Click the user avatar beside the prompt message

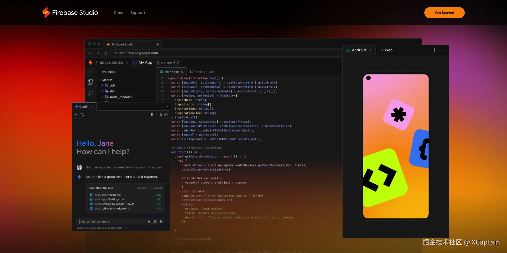[79, 167]
